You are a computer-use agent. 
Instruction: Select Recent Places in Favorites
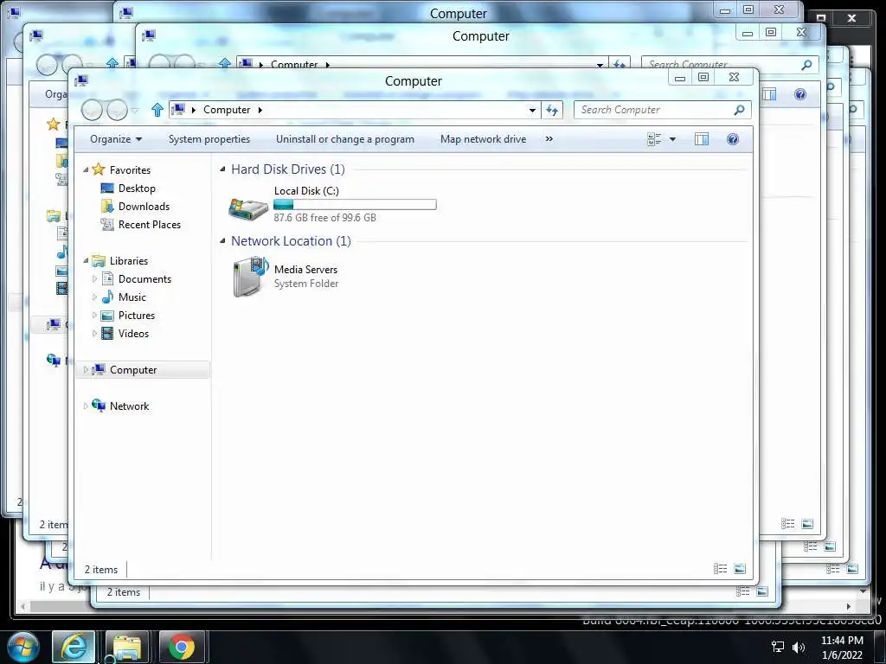tap(149, 225)
